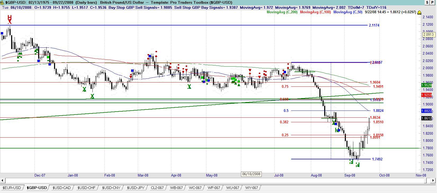Click the 1.8510 price label

coord(378,122)
